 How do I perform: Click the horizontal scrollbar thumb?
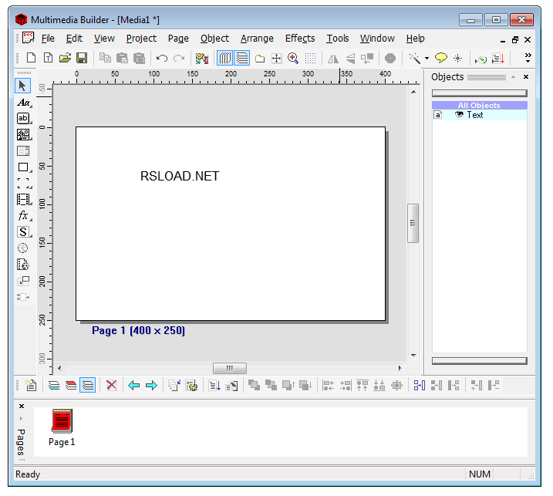click(230, 368)
